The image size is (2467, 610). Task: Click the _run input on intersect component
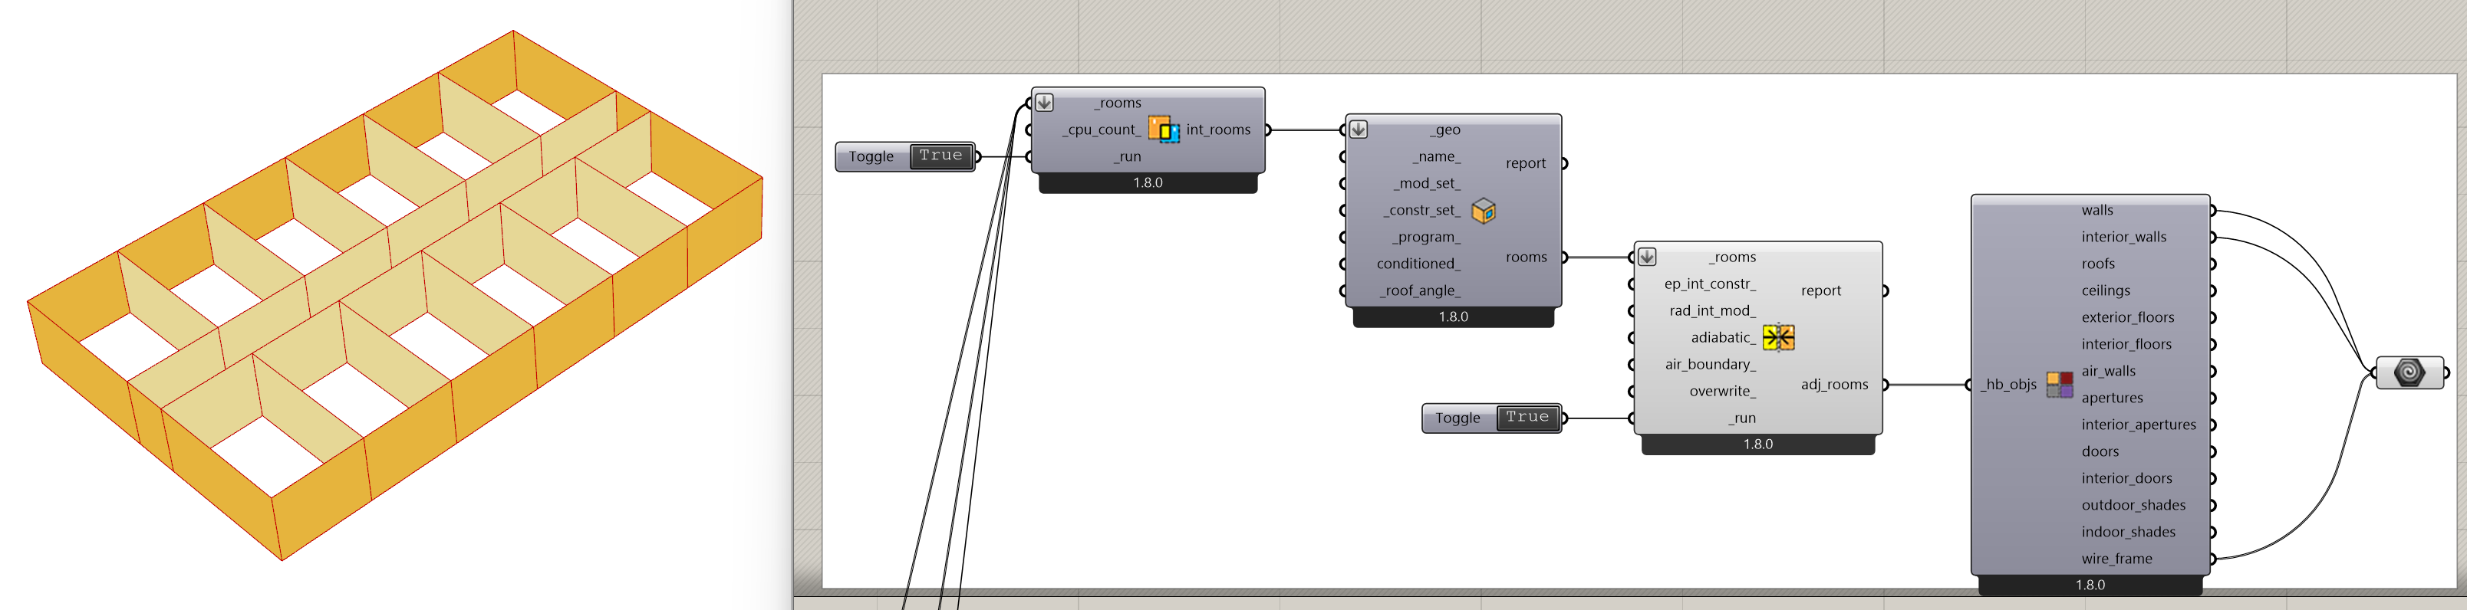click(1127, 156)
